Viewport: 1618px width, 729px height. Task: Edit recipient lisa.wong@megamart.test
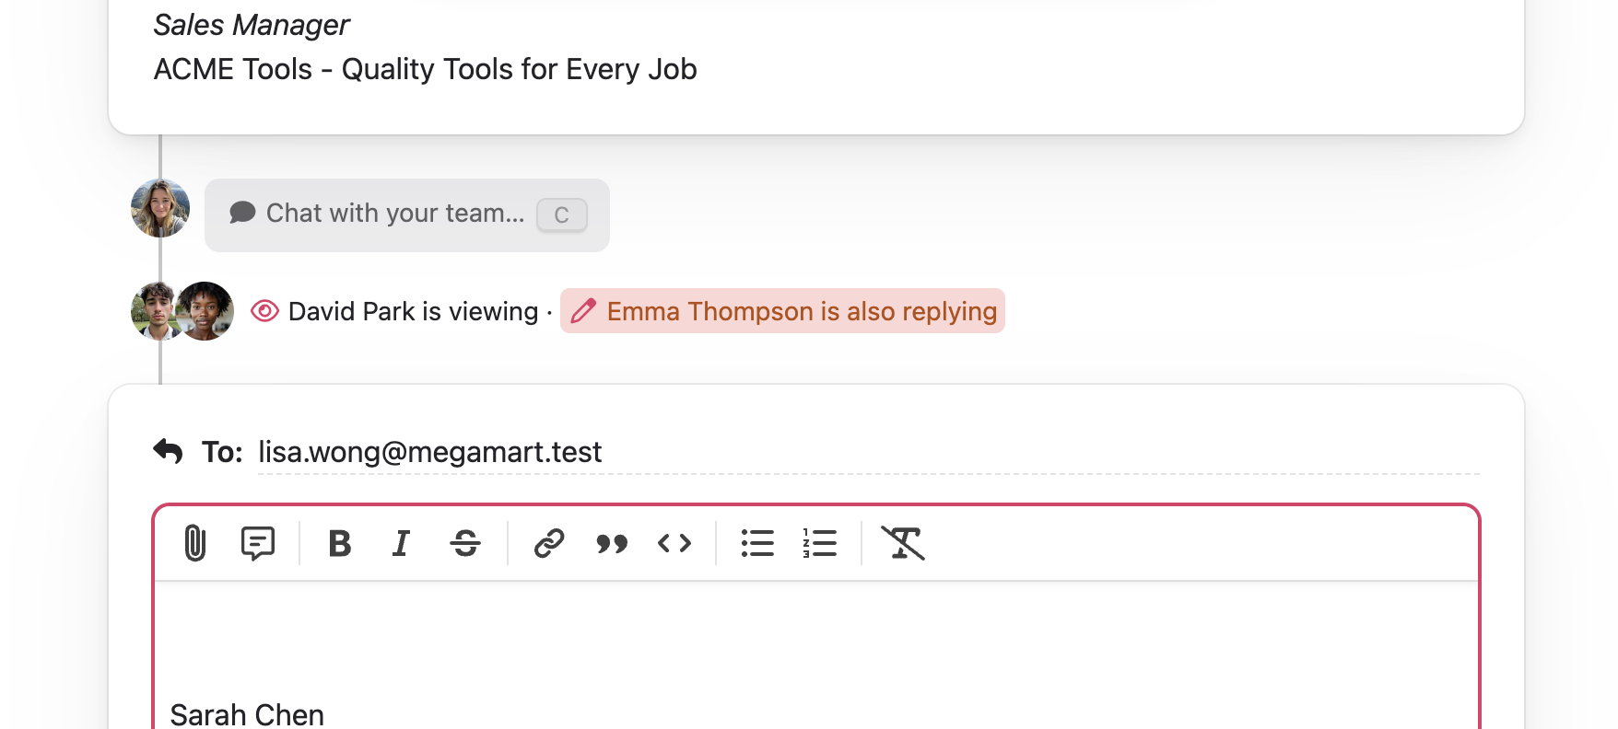tap(429, 452)
